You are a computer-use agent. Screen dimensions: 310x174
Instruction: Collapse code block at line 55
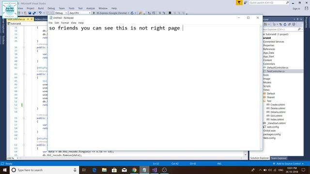pyautogui.click(x=24, y=118)
